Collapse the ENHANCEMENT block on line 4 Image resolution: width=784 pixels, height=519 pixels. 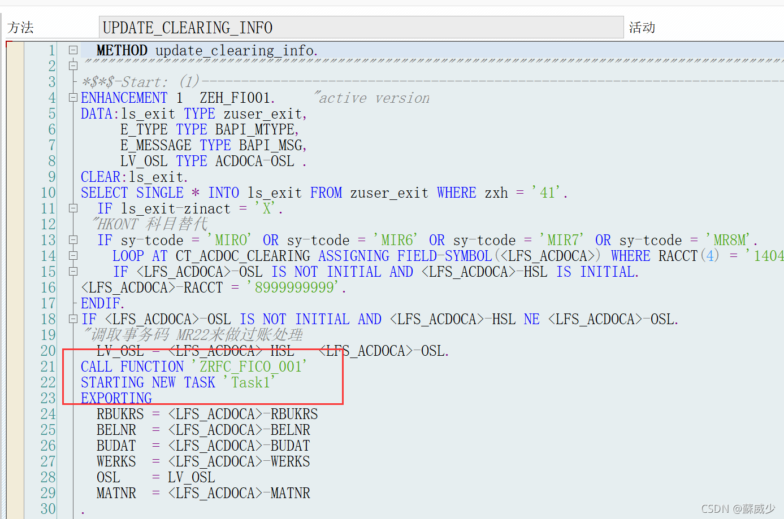(73, 97)
